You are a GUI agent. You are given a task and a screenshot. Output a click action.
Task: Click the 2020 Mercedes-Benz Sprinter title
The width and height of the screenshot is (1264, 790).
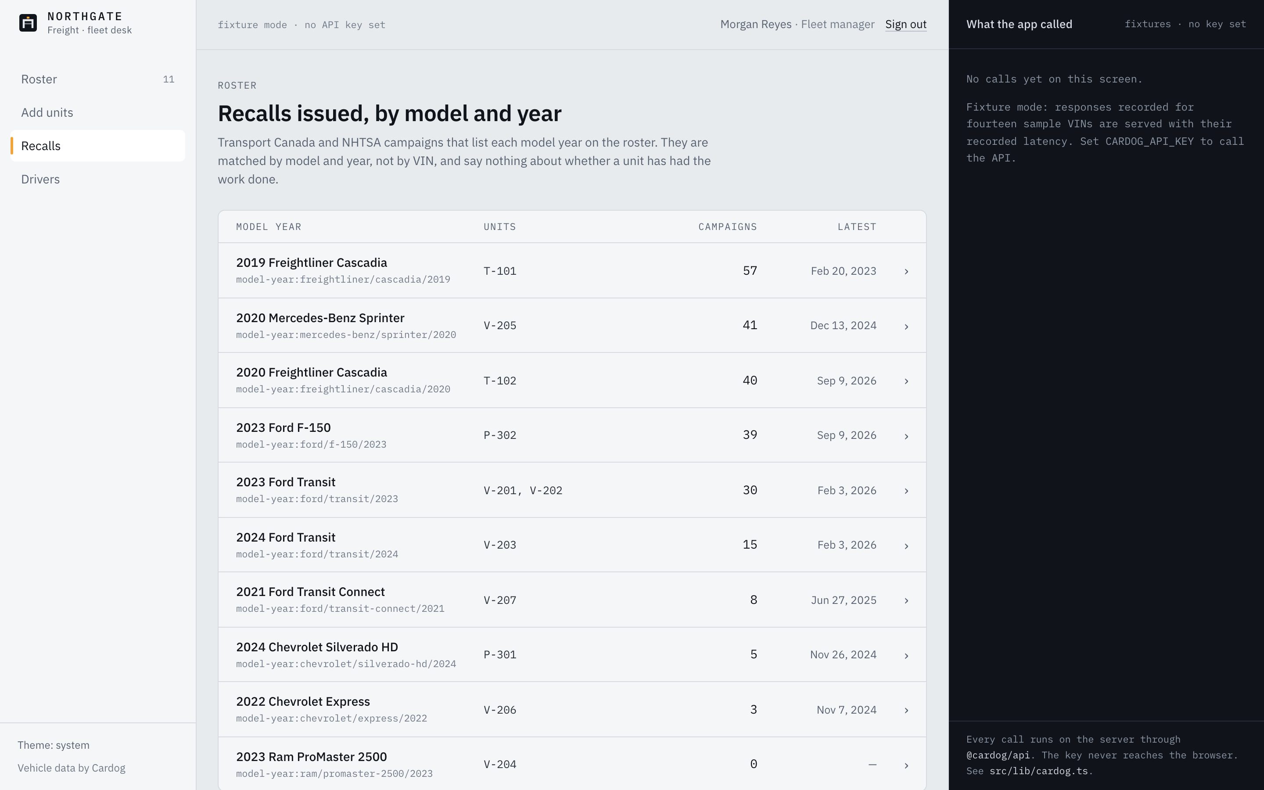point(320,318)
